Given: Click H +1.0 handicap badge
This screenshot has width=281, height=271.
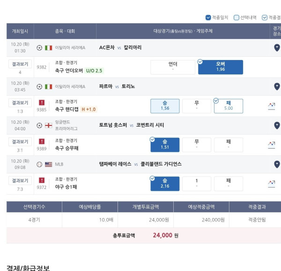Looking at the screenshot, I should tap(89, 109).
